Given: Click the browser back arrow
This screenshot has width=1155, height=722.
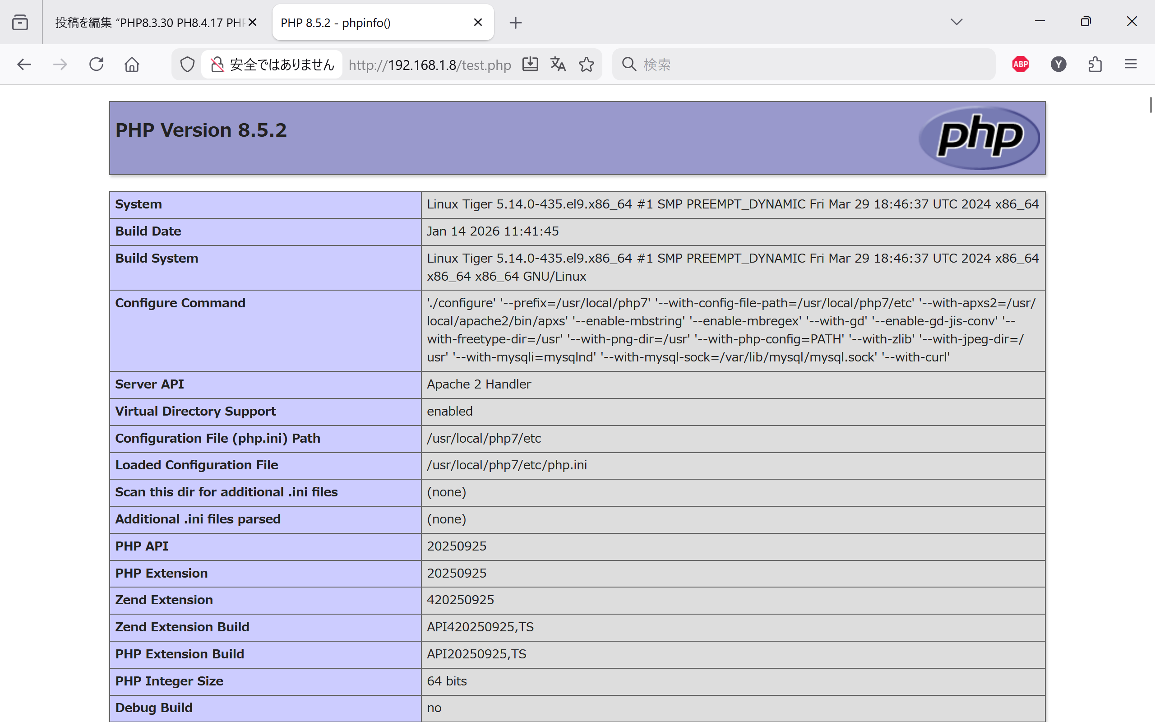Looking at the screenshot, I should pos(24,65).
